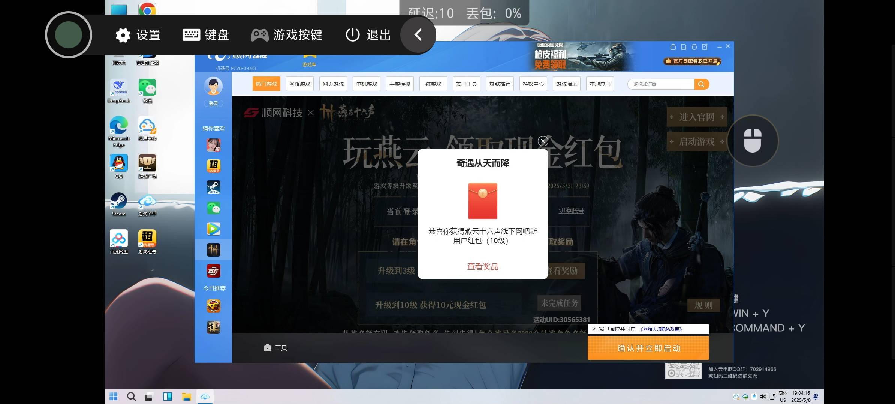Select the 燕云十六声 sidebar icon
The width and height of the screenshot is (895, 404).
click(x=214, y=250)
